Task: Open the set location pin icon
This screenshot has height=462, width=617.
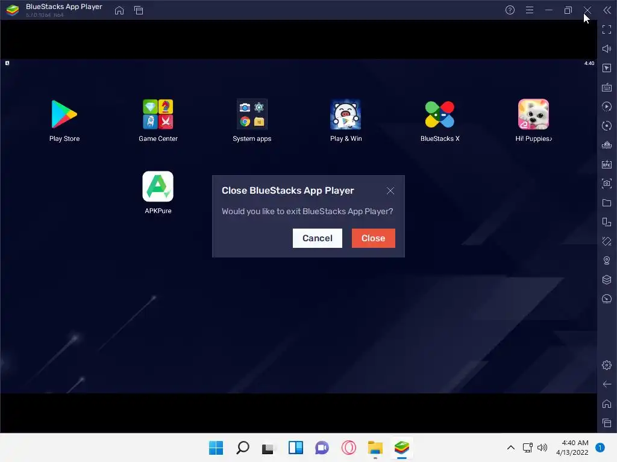Action: [606, 260]
